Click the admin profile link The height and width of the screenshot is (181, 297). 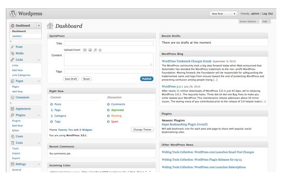(x=255, y=14)
